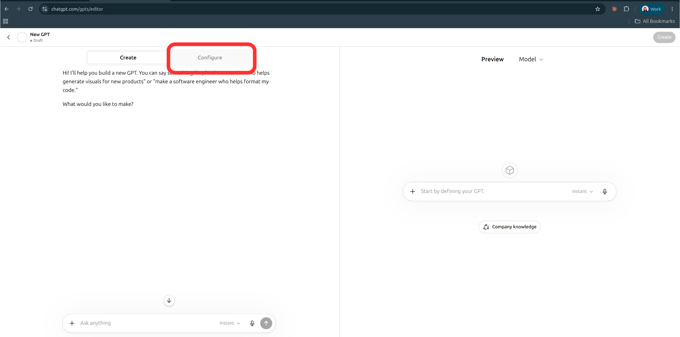
Task: Click the plus icon beside Ask anything
Action: tap(72, 323)
